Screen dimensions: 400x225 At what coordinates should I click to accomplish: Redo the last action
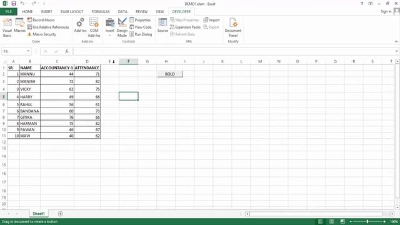tap(34, 4)
